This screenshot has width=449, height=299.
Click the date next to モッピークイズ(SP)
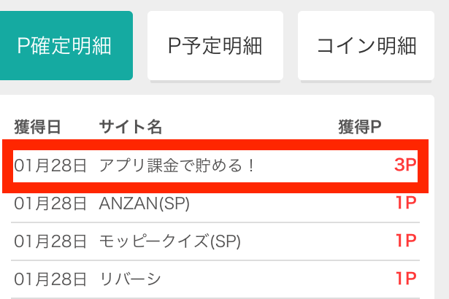[50, 241]
